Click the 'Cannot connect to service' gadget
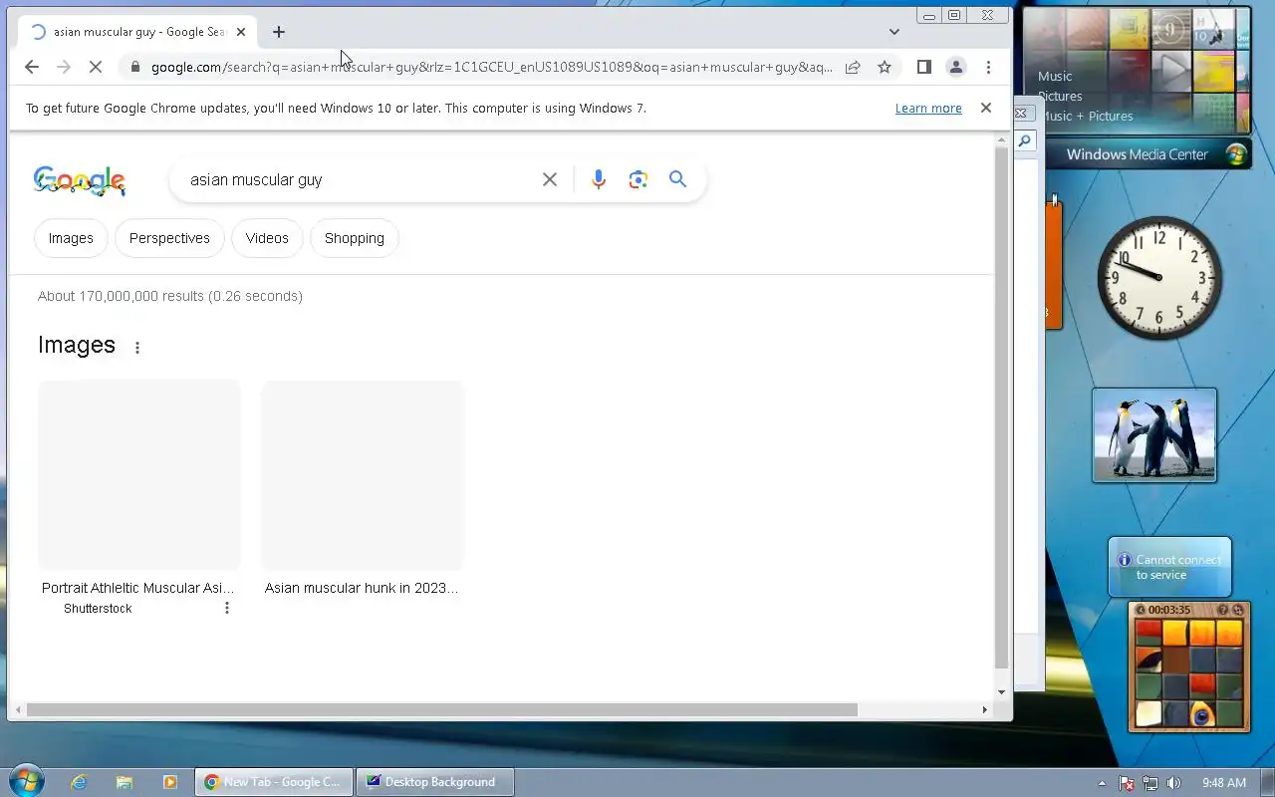The height and width of the screenshot is (797, 1275). (x=1170, y=567)
